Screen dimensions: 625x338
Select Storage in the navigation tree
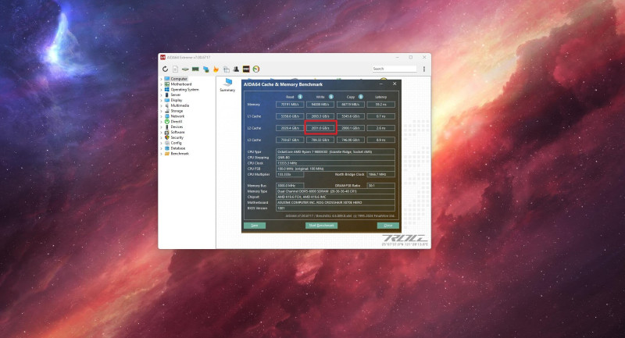177,111
